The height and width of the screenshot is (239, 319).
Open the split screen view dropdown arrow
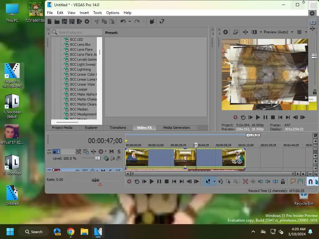(261, 32)
